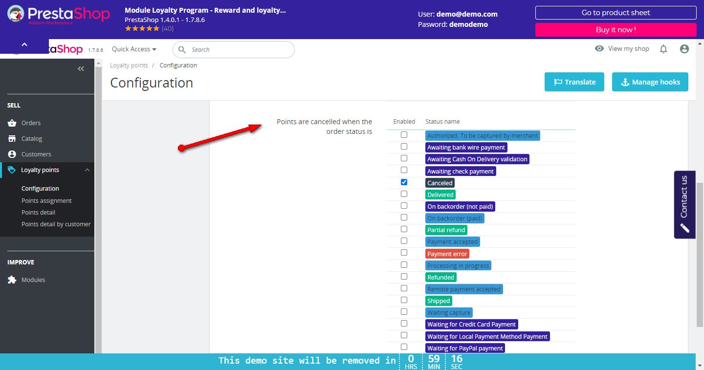Click the user email demo@demo.com
Viewport: 704px width, 370px height.
[x=466, y=15]
